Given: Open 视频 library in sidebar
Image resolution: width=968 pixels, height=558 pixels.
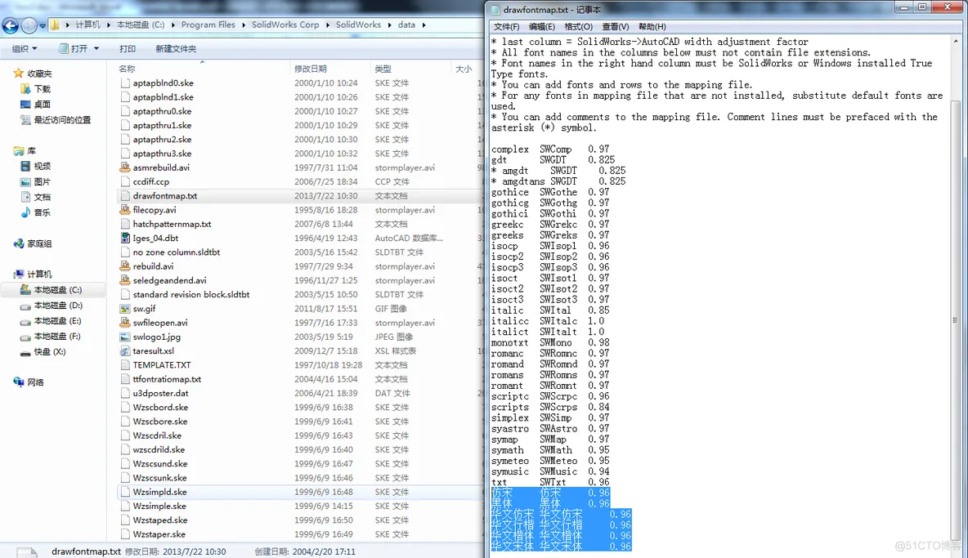Looking at the screenshot, I should click(x=42, y=166).
